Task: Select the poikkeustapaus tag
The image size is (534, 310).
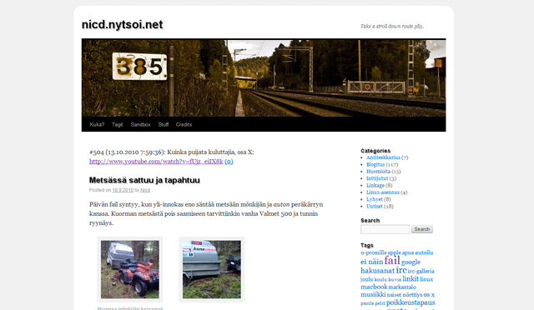Action: coord(411,302)
